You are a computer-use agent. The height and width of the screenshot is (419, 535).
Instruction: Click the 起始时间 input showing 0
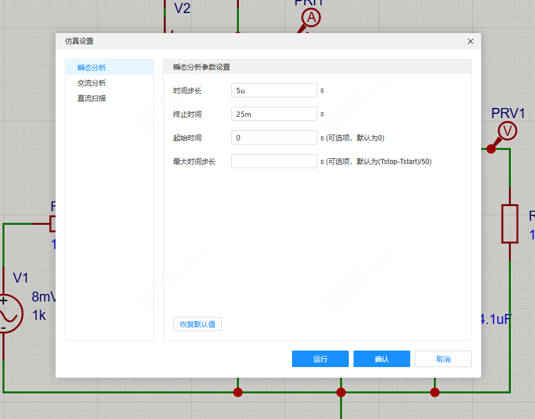pos(274,137)
